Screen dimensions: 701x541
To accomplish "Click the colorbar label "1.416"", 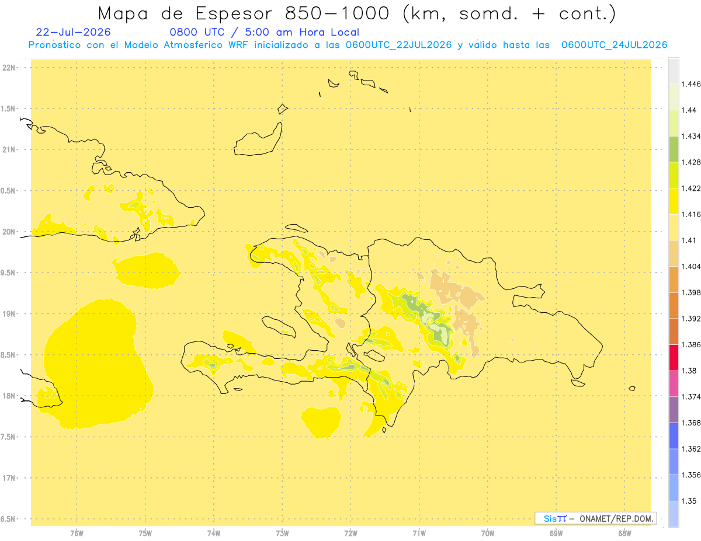I will pos(690,214).
